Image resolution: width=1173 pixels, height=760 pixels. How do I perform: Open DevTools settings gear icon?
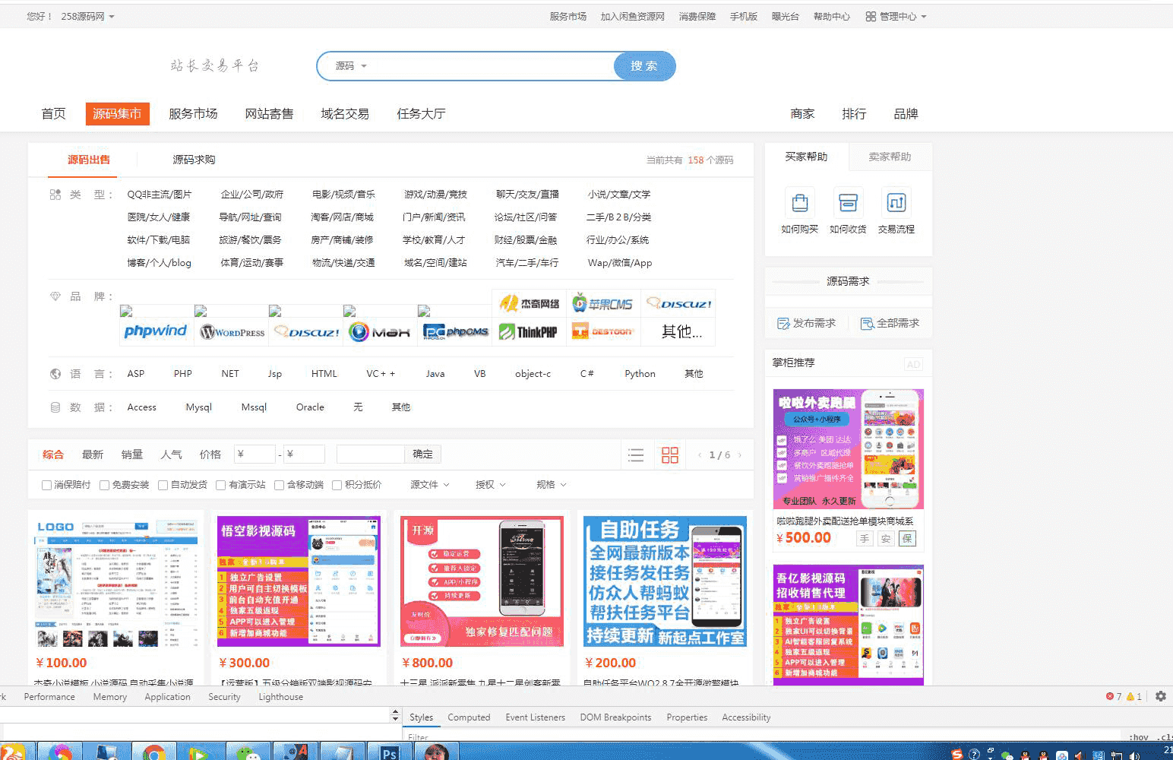1160,696
